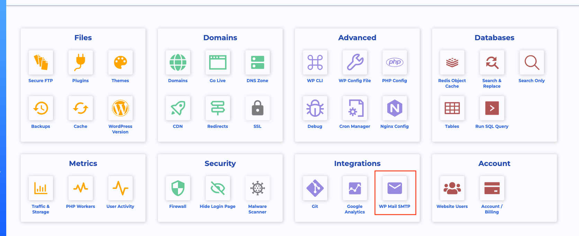Click the Security section heading
Viewport: 579px width, 236px height.
tap(220, 164)
